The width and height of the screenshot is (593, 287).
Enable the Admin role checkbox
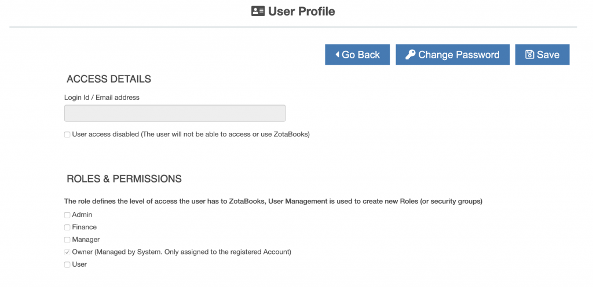click(x=67, y=215)
